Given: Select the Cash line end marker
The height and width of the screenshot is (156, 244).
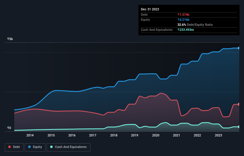Looking at the screenshot, I should pyautogui.click(x=239, y=127).
